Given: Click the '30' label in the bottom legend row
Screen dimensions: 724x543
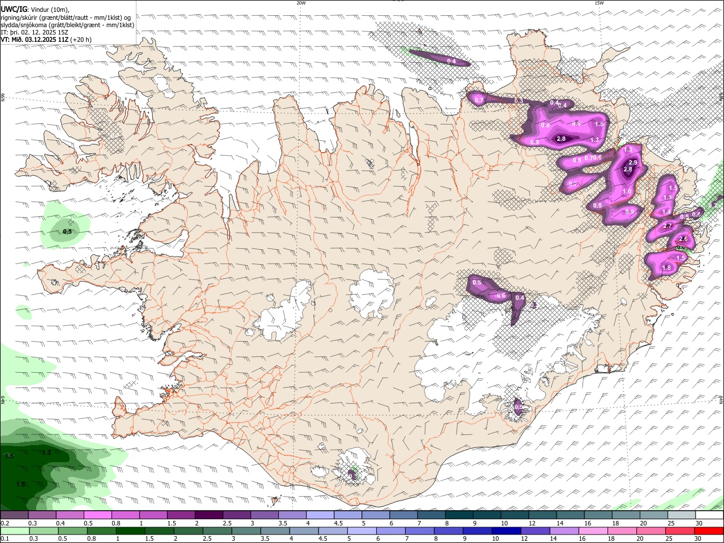Looking at the screenshot, I should [699, 539].
